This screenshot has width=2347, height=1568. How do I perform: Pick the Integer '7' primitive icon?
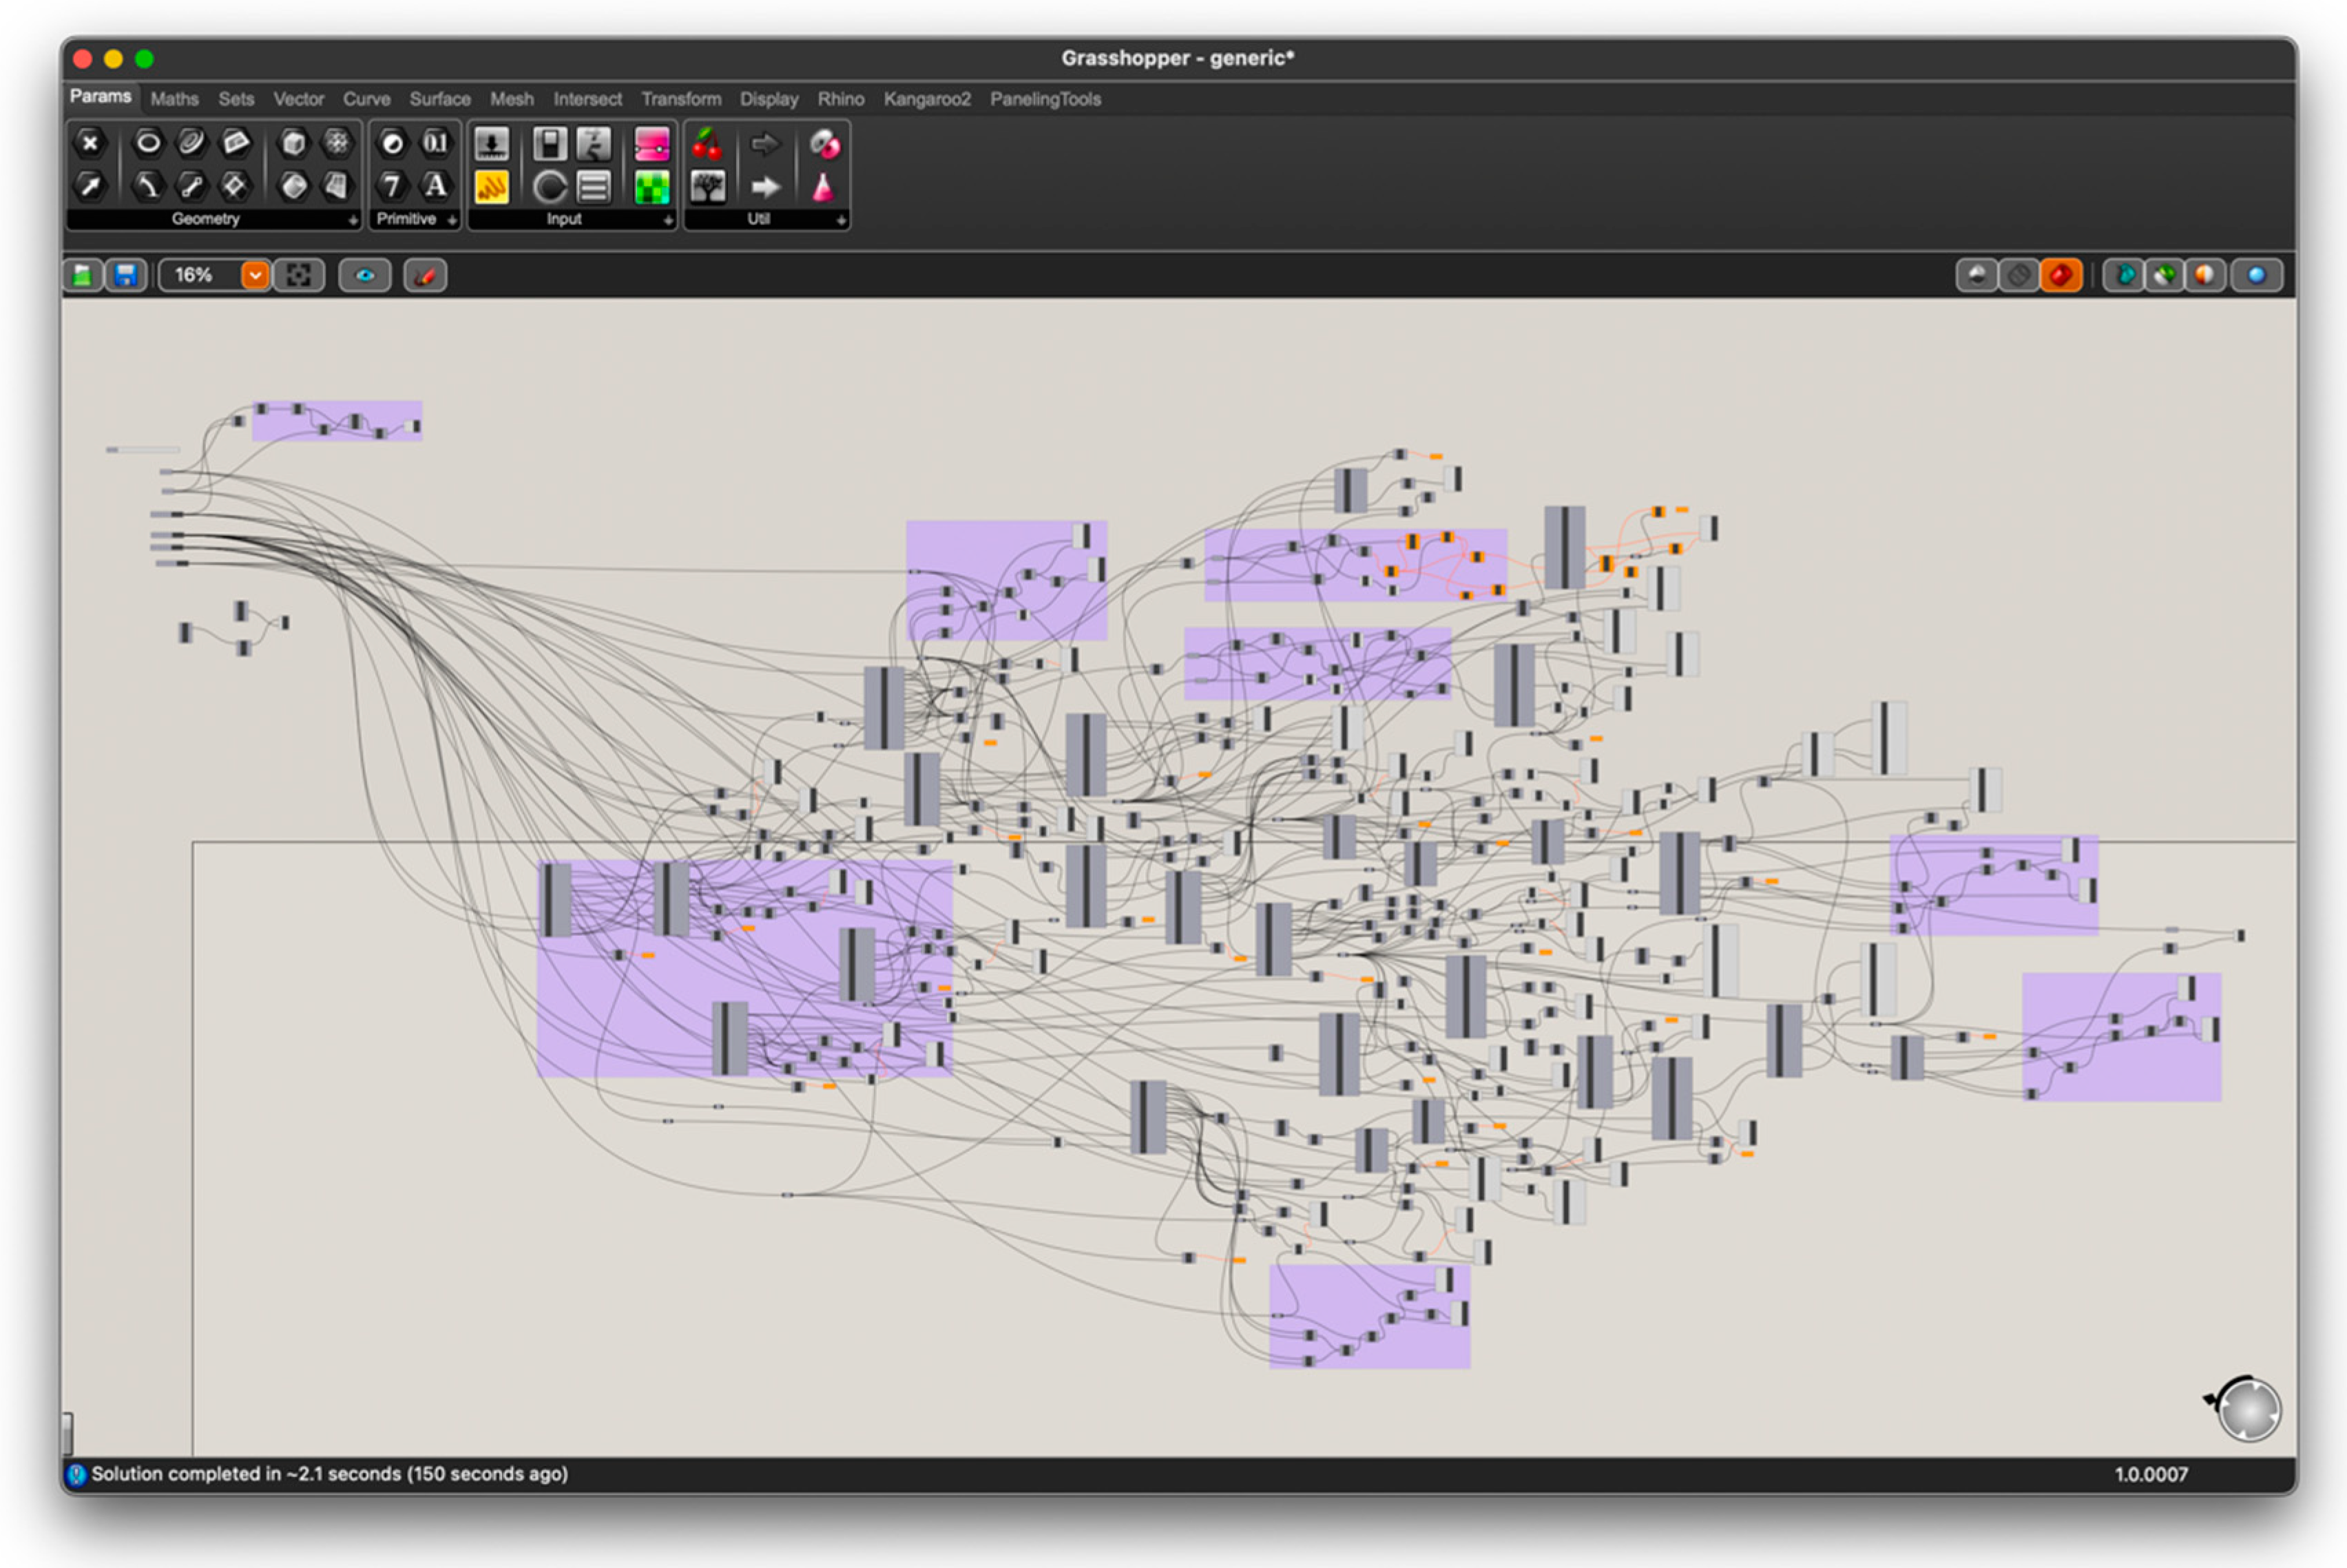pos(392,186)
